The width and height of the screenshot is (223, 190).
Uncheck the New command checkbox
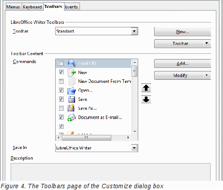pos(61,72)
